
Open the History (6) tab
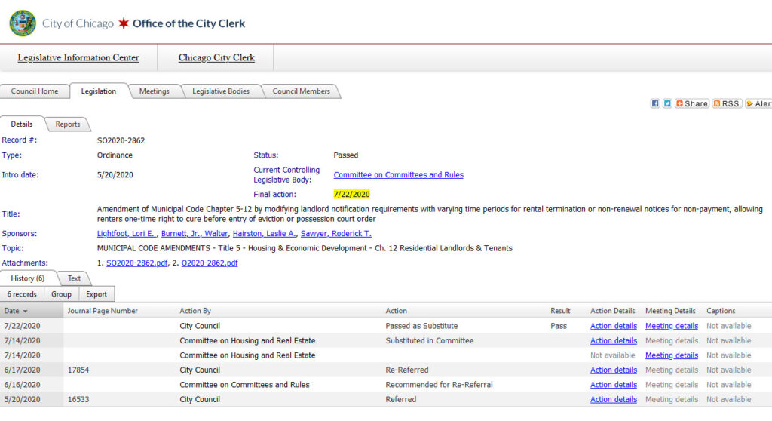pos(28,278)
